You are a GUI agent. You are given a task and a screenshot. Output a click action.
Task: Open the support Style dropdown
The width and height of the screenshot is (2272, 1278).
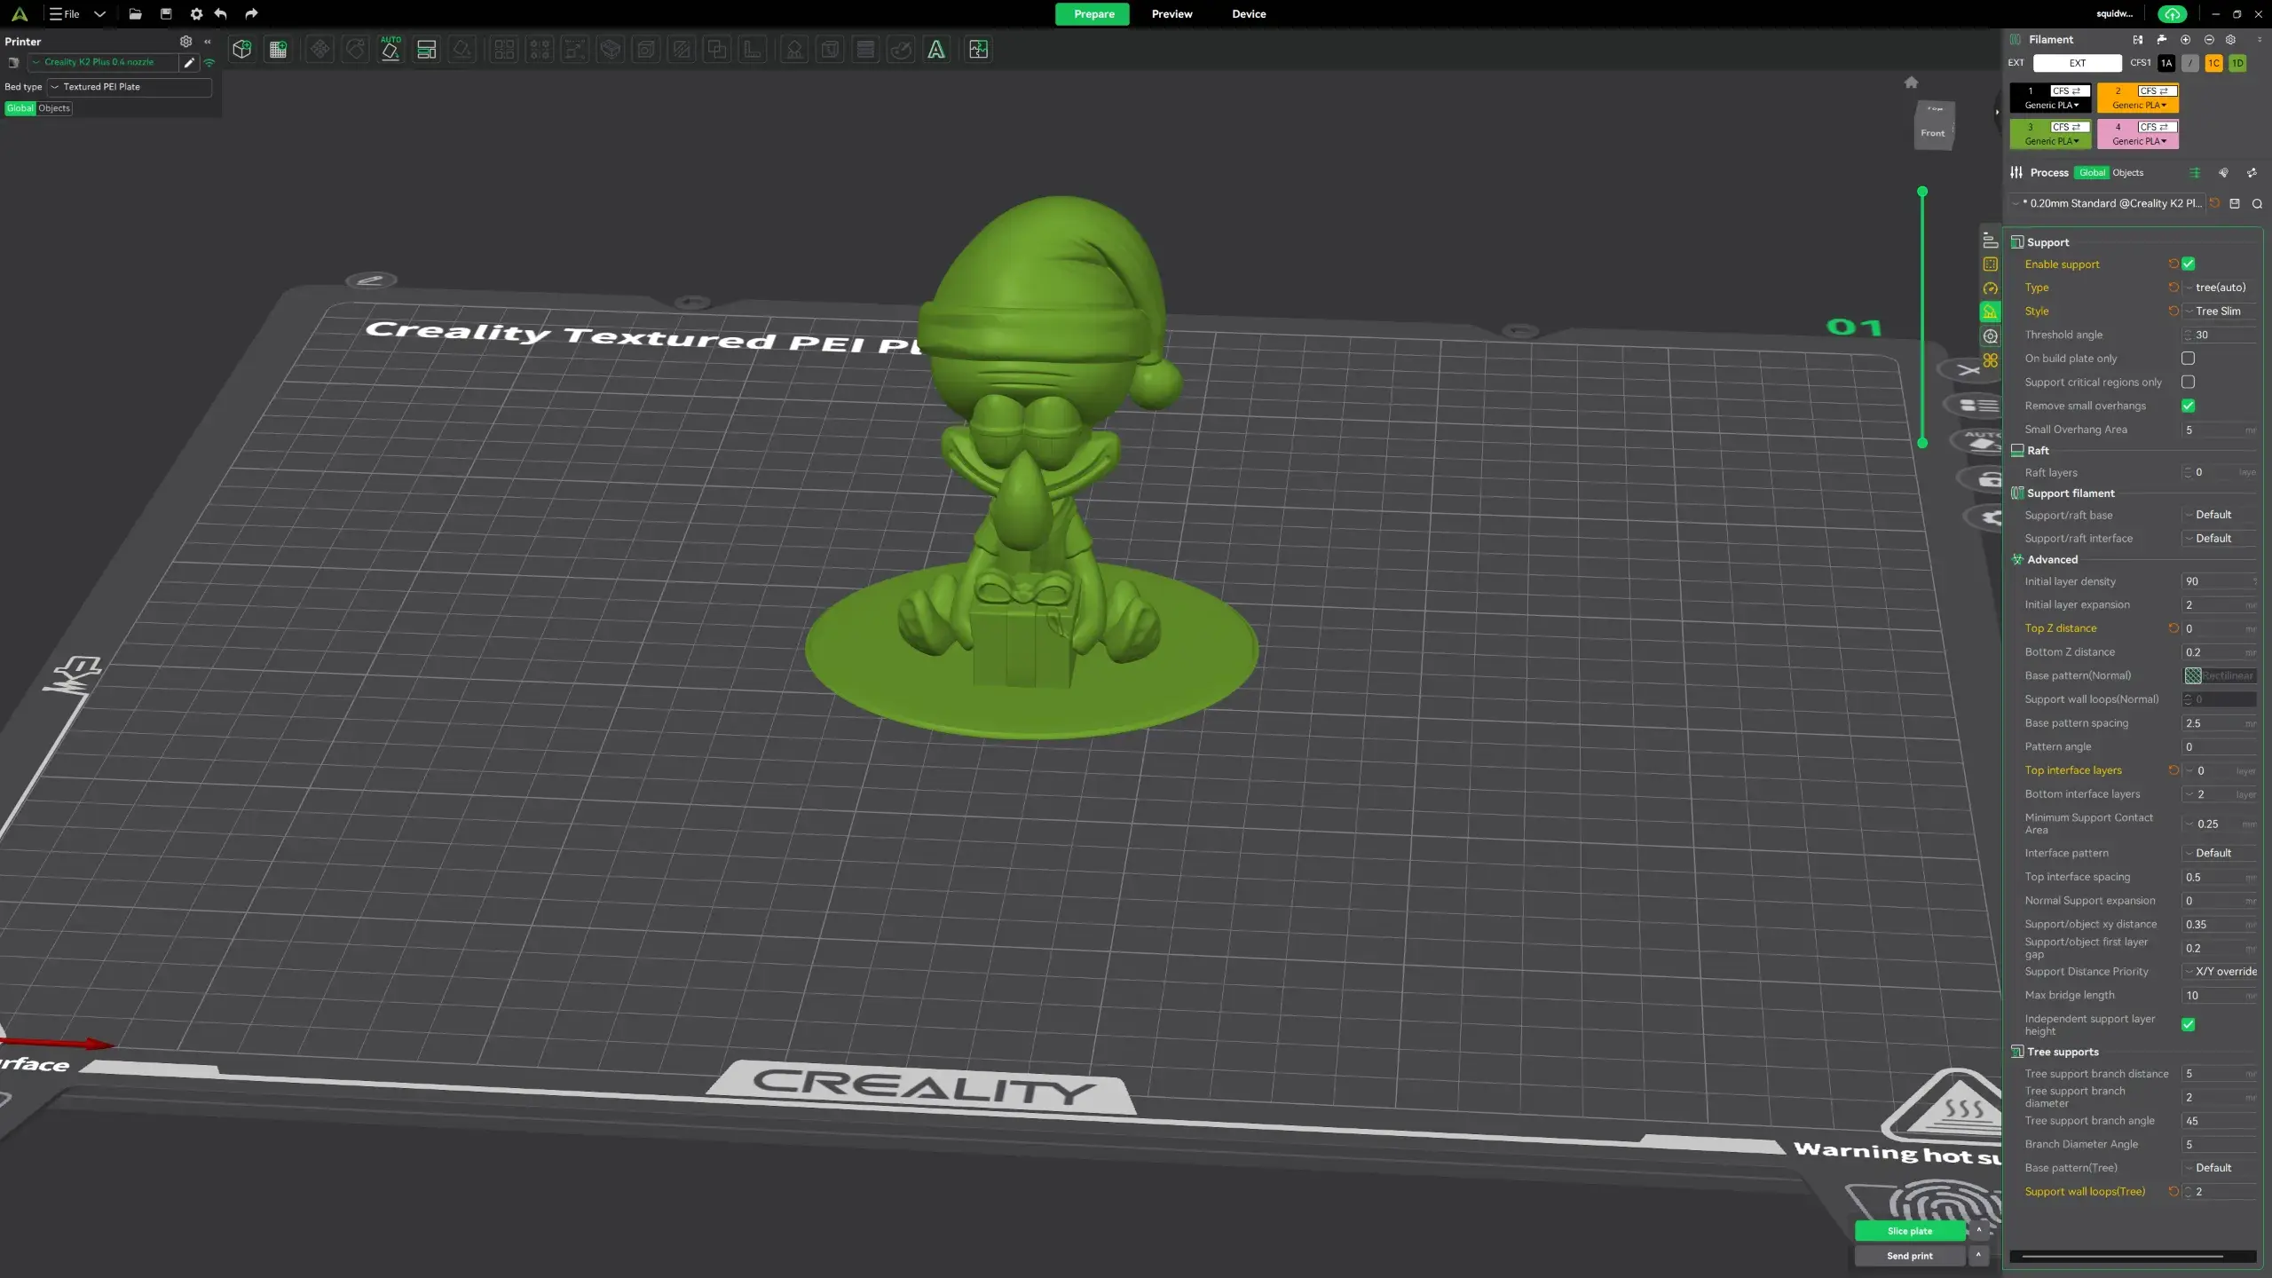click(2220, 312)
